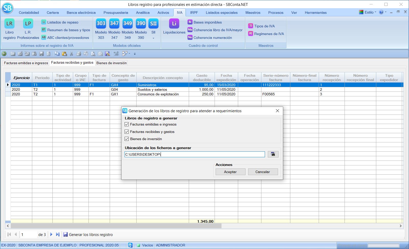Open the Liquidaciones icon
Viewport: 409px width, 249px height.
coord(174,24)
